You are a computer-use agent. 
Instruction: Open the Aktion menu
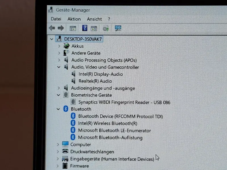74,19
